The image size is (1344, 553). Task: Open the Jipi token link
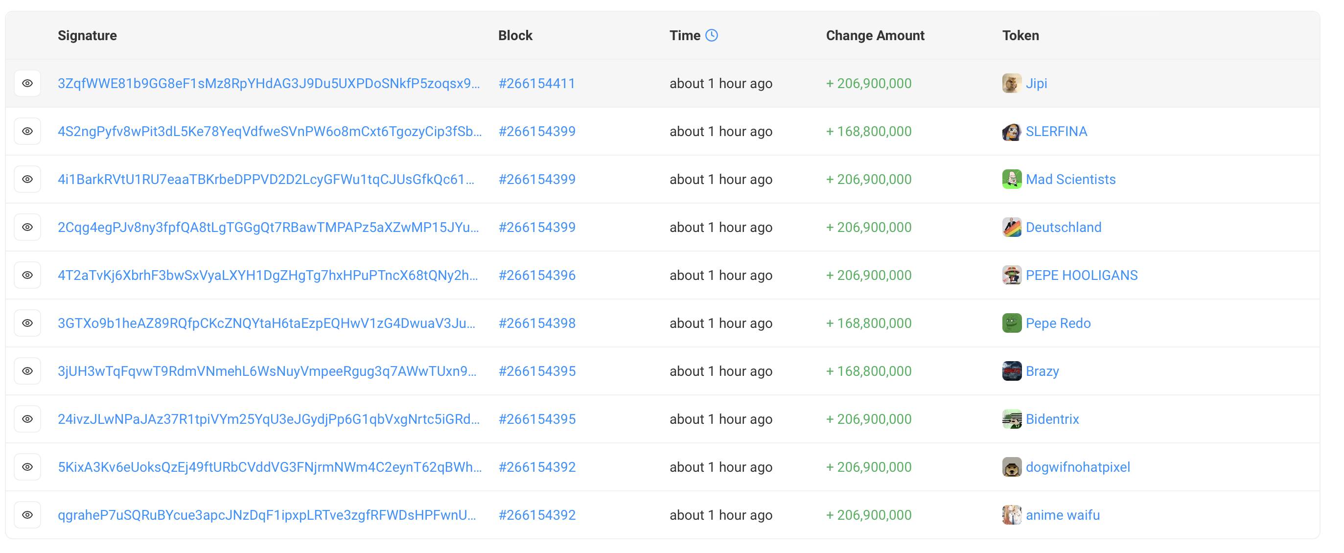(1036, 84)
